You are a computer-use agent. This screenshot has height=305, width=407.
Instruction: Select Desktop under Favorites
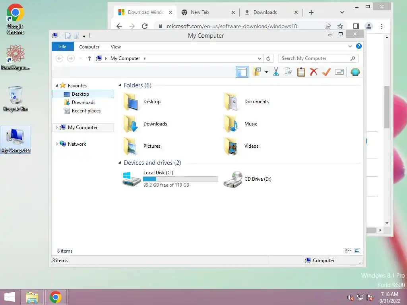(x=83, y=94)
